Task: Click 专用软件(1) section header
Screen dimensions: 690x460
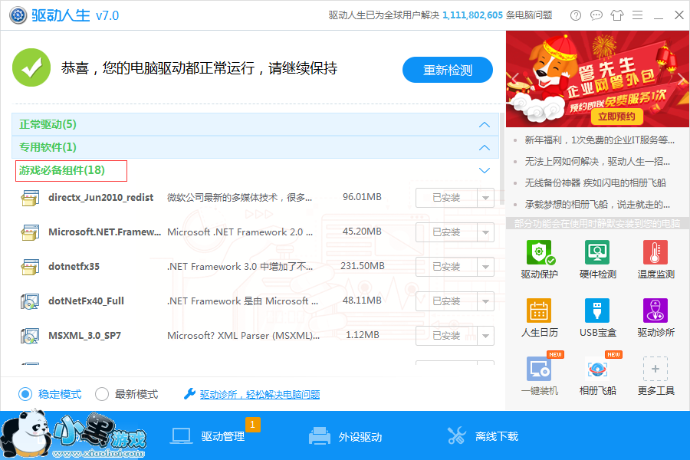Action: 255,147
